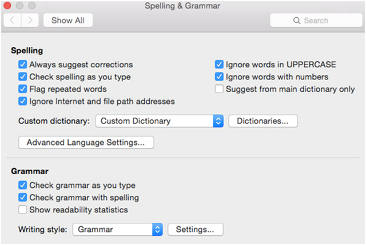Open the Dictionaries... dialog
366x245 pixels.
click(x=263, y=121)
